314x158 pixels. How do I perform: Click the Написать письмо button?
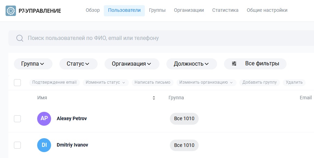click(x=152, y=82)
